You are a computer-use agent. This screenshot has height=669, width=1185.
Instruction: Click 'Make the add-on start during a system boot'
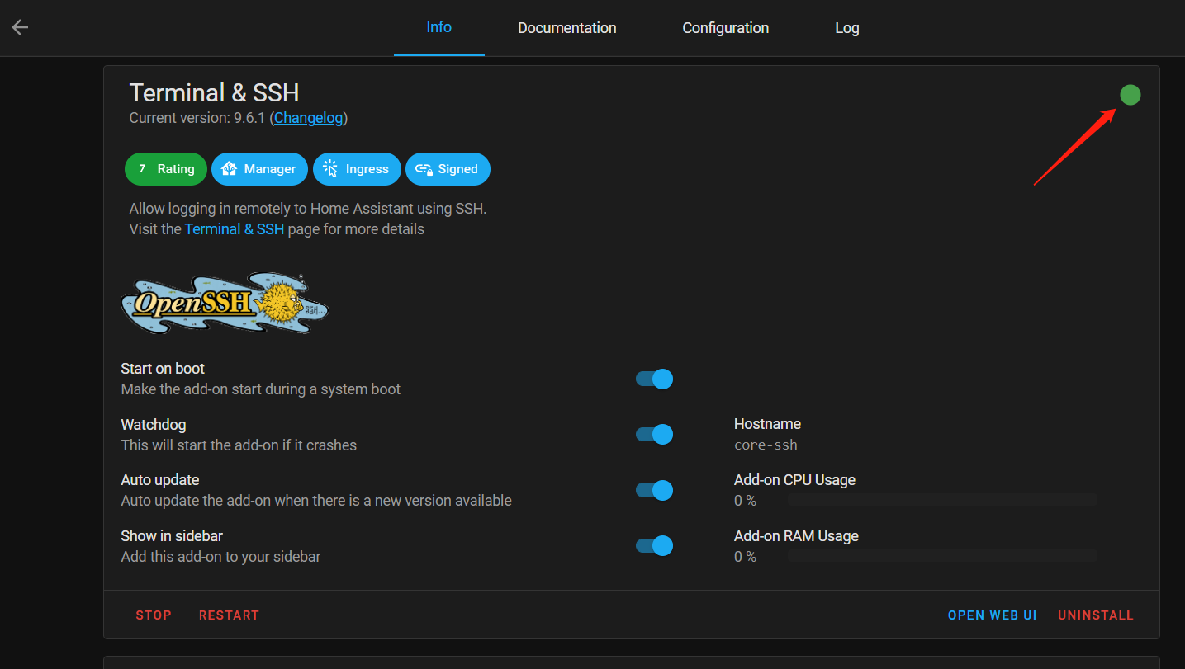[261, 389]
